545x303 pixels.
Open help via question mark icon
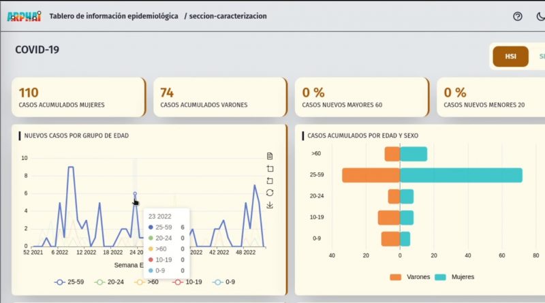click(517, 16)
